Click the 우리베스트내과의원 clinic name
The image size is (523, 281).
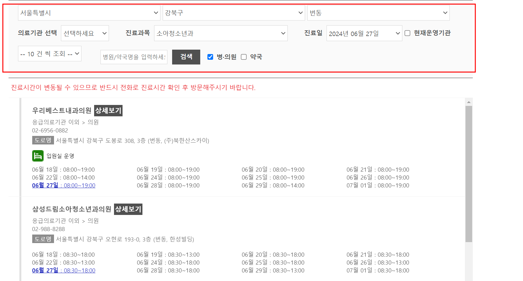(x=62, y=111)
